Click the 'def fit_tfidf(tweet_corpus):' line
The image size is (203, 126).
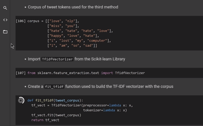pos(55,100)
